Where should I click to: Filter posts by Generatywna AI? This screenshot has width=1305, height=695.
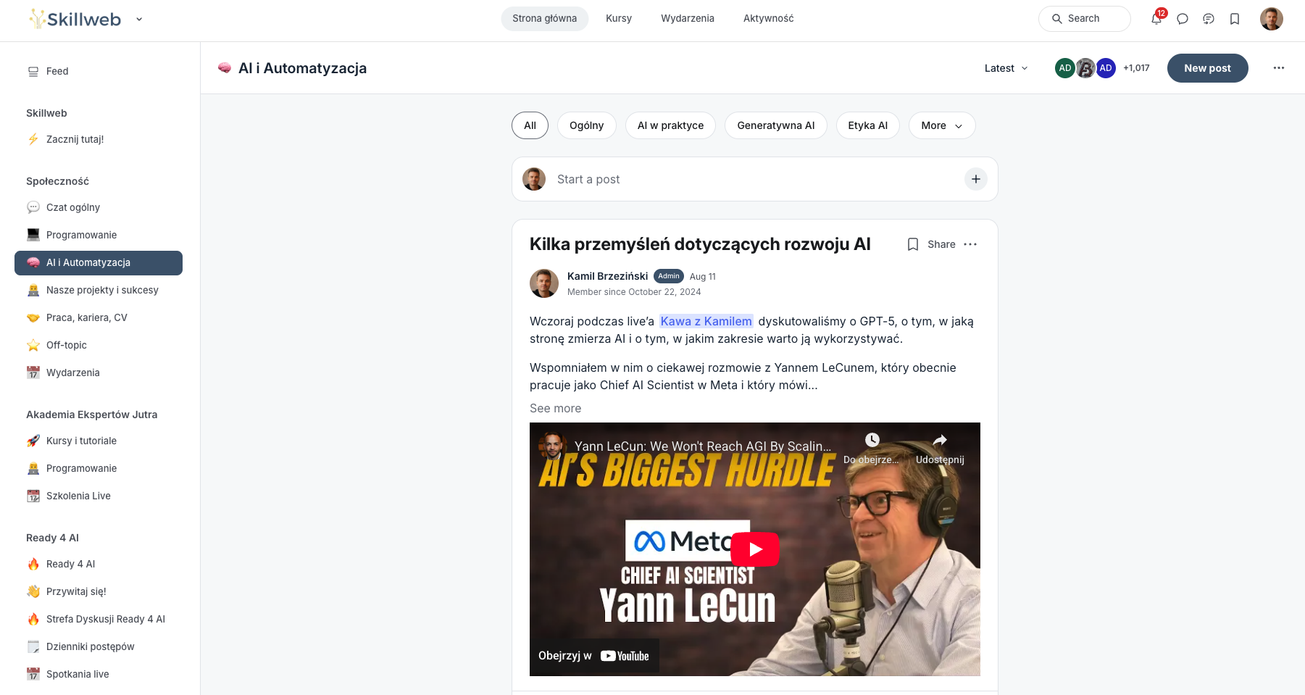coord(776,125)
